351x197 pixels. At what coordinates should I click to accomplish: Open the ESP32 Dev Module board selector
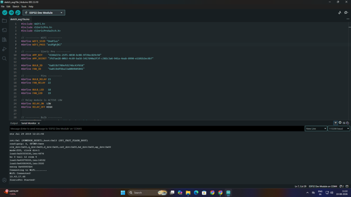pyautogui.click(x=44, y=13)
